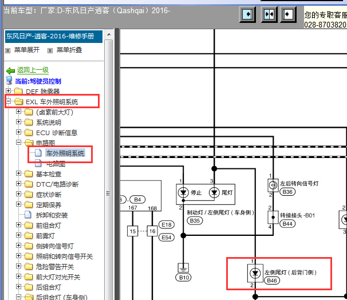Screen dimensions: 347x300
Task: Click connector label B36 in diagram
Action: tap(287, 192)
